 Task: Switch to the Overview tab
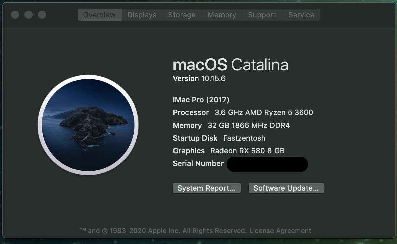coord(99,15)
